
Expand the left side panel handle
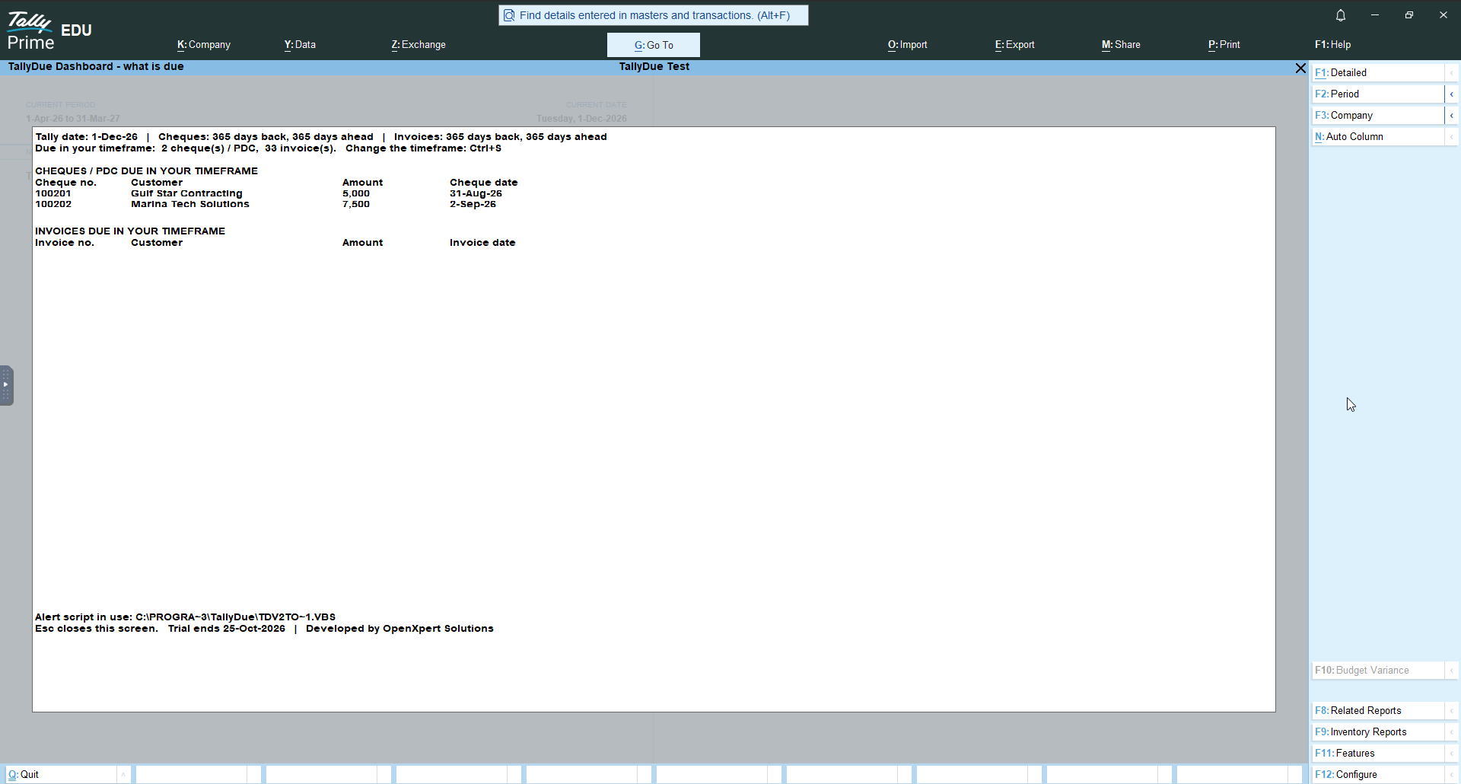pyautogui.click(x=6, y=385)
